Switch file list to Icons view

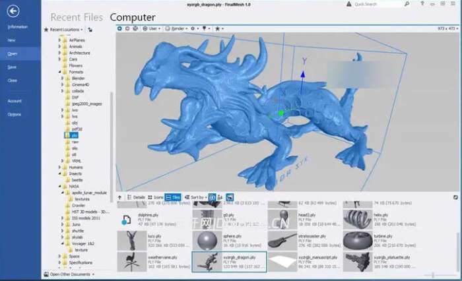pyautogui.click(x=155, y=197)
